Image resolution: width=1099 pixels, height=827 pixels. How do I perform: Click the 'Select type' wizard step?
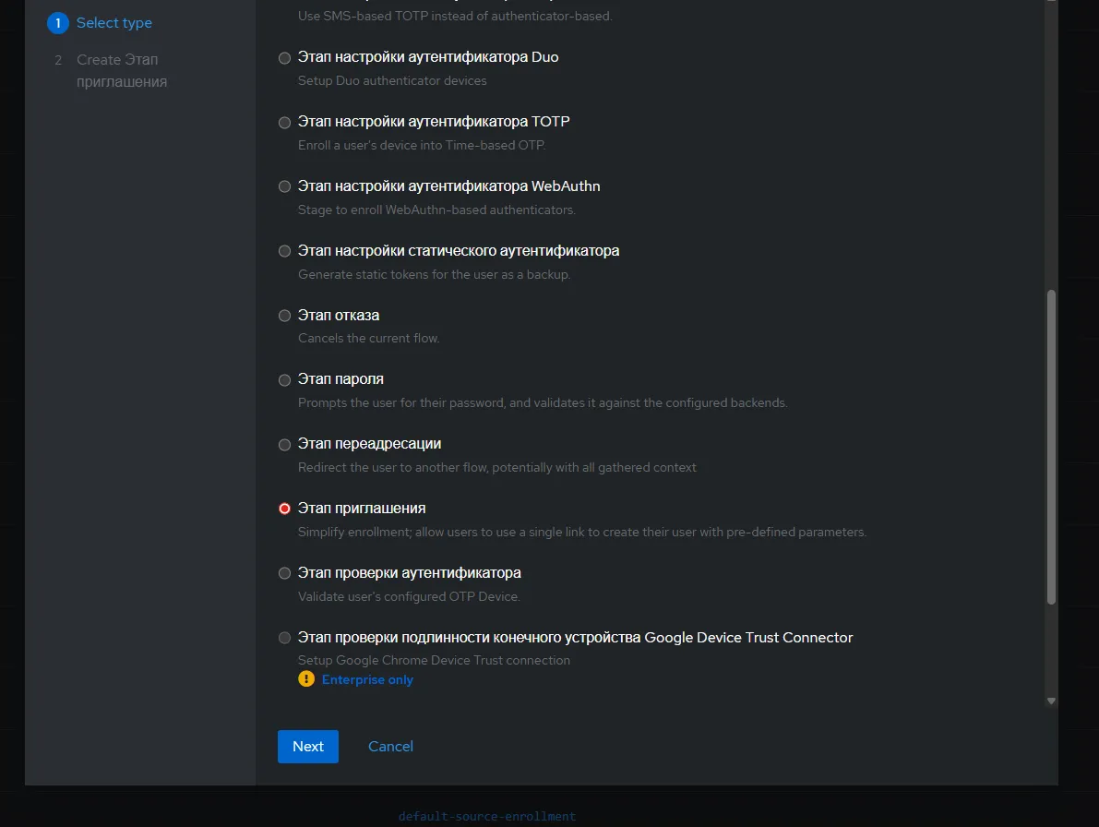pyautogui.click(x=114, y=23)
